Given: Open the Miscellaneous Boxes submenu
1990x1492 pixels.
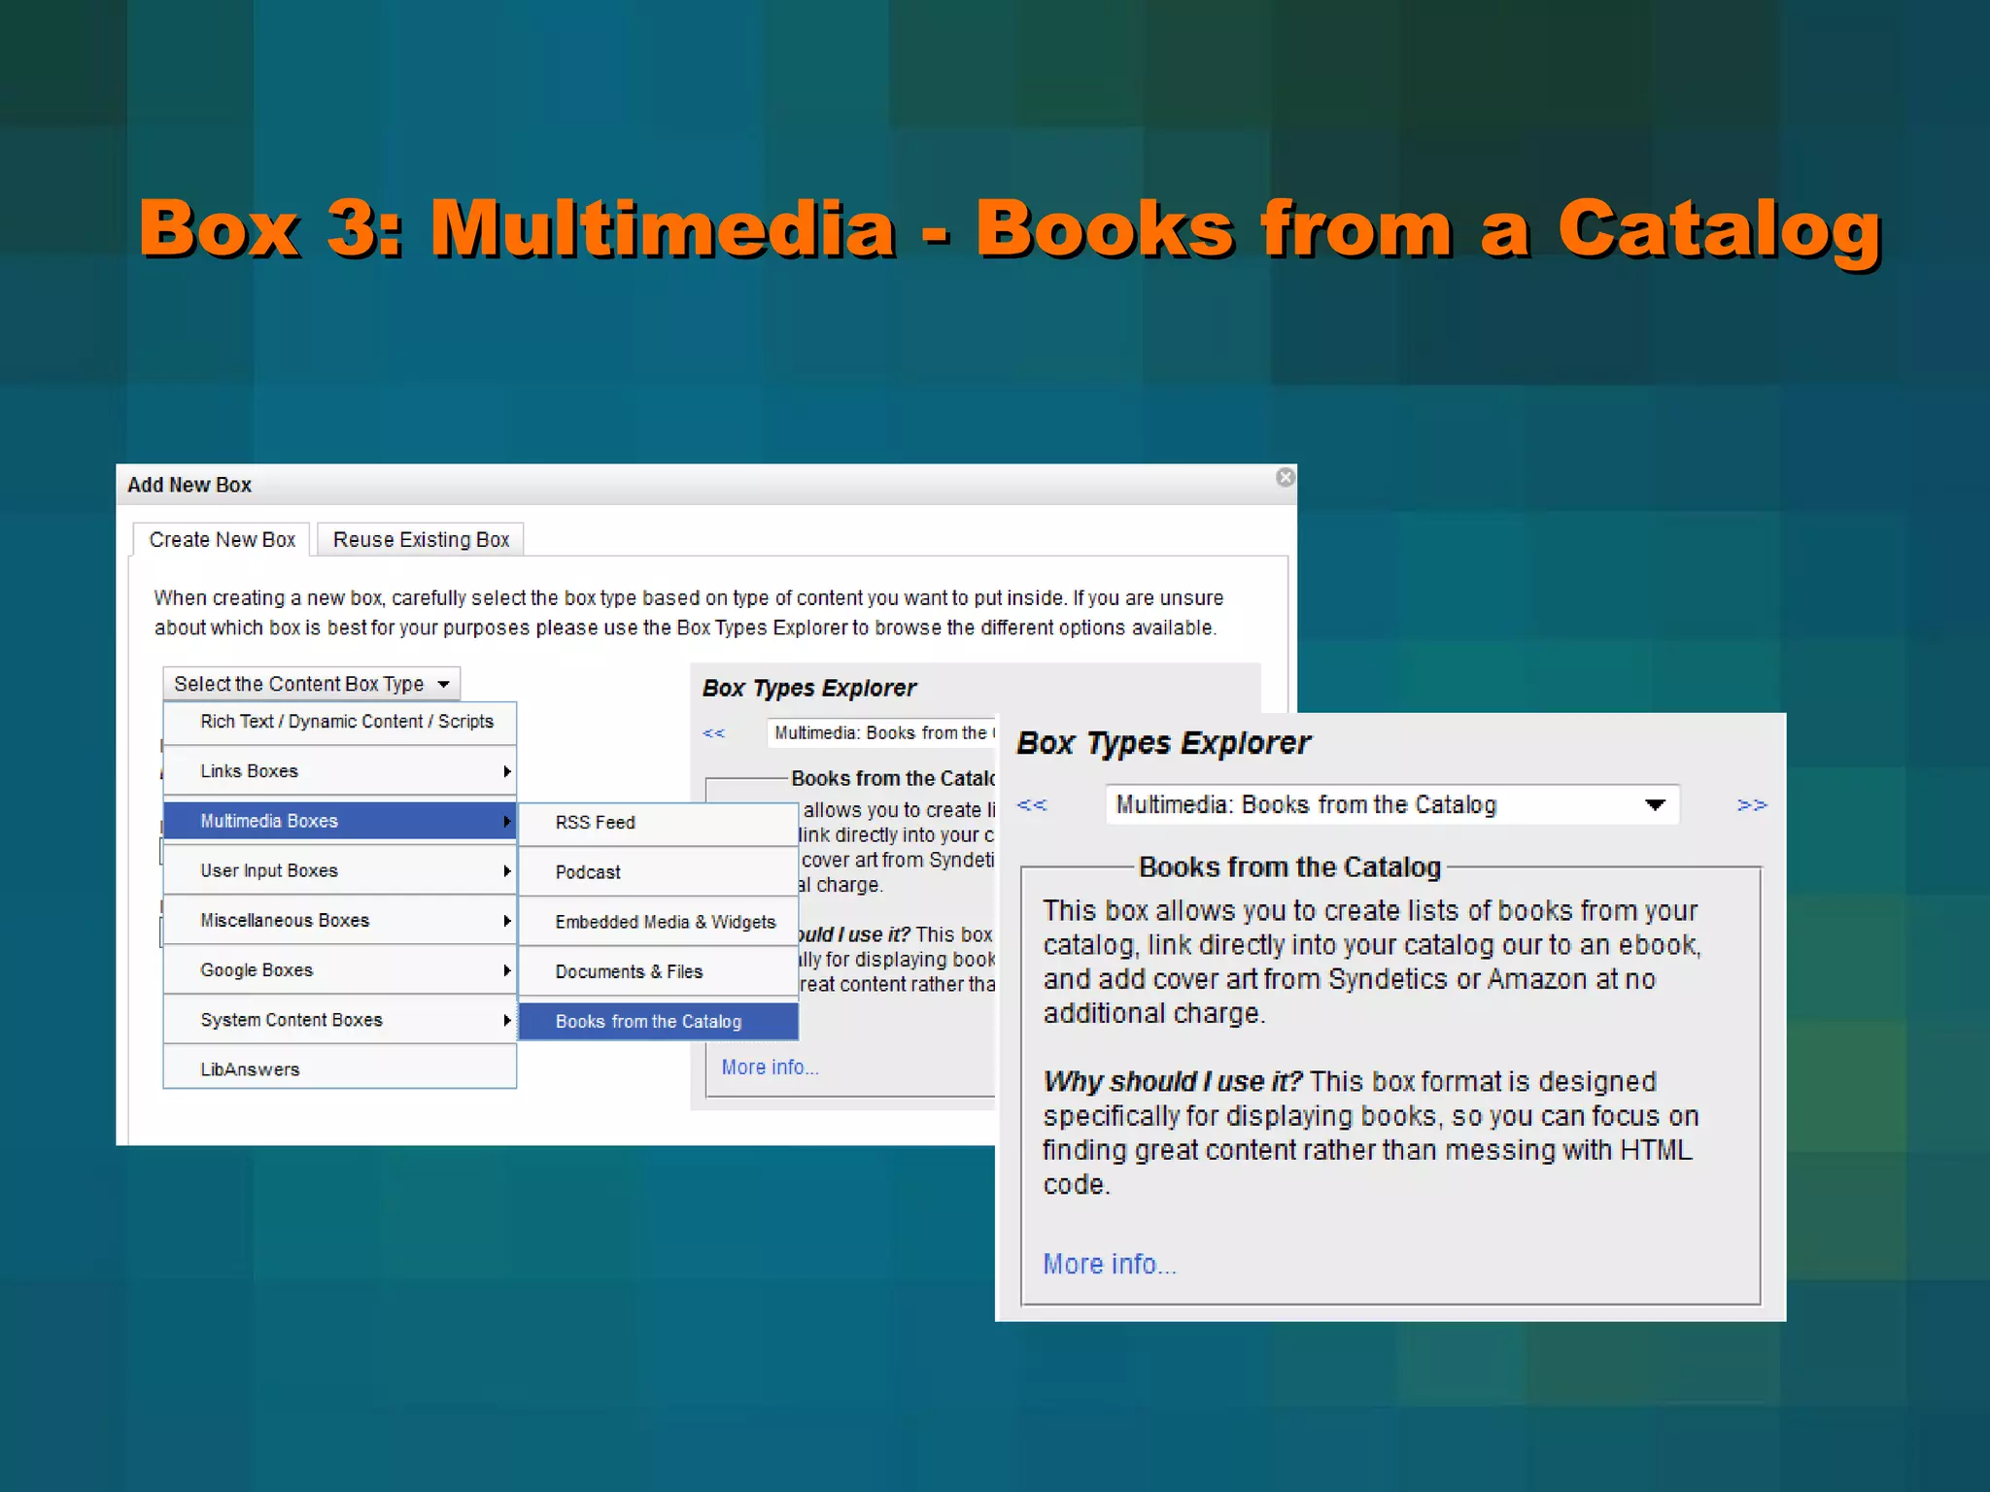Looking at the screenshot, I should point(340,920).
